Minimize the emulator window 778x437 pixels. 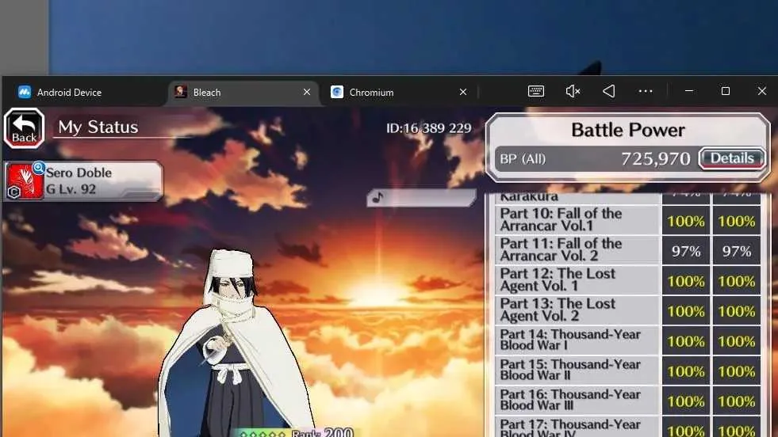tap(688, 91)
